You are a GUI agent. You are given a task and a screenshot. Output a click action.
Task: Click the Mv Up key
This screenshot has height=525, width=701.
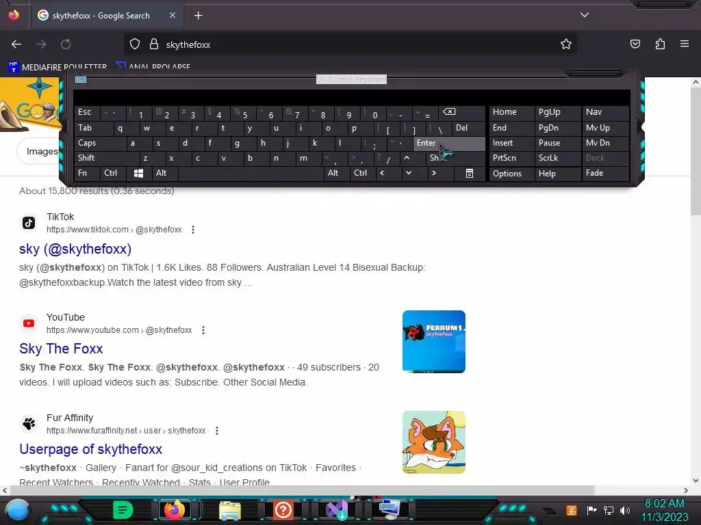click(x=605, y=128)
